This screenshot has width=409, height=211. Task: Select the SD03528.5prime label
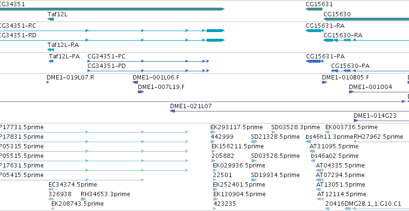pyautogui.click(x=275, y=156)
